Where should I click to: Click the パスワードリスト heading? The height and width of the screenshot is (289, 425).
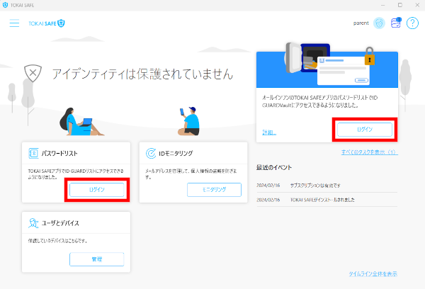[59, 154]
